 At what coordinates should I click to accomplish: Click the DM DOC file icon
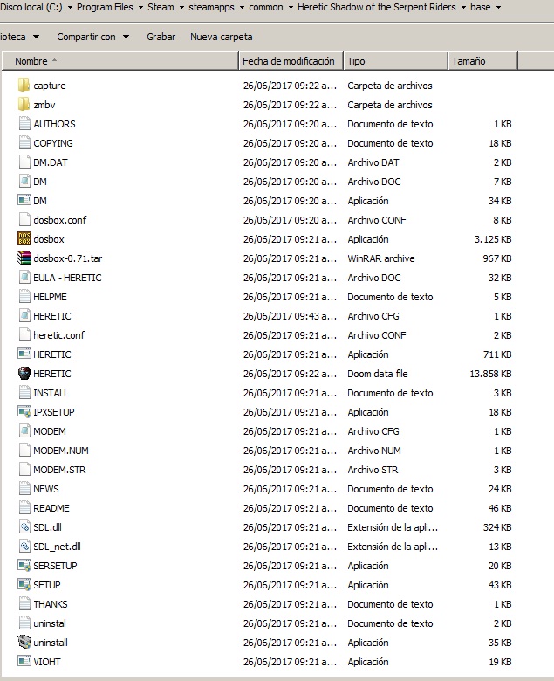coord(24,181)
